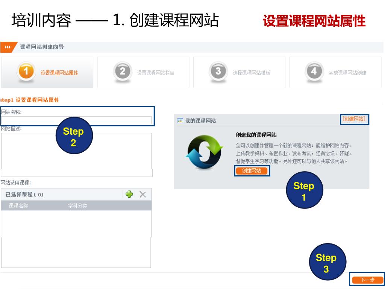This screenshot has height=289, width=385.
Task: Focus the 网站名称 text input field
Action: [76, 120]
